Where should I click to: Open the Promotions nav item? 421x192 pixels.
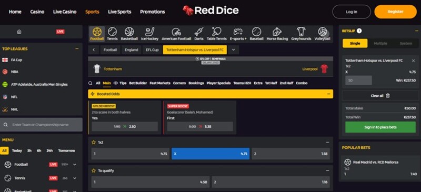(x=153, y=12)
